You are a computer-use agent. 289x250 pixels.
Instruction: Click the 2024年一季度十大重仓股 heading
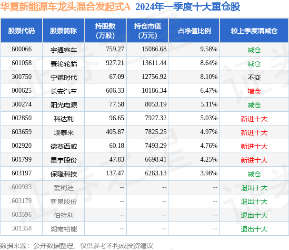pyautogui.click(x=188, y=7)
